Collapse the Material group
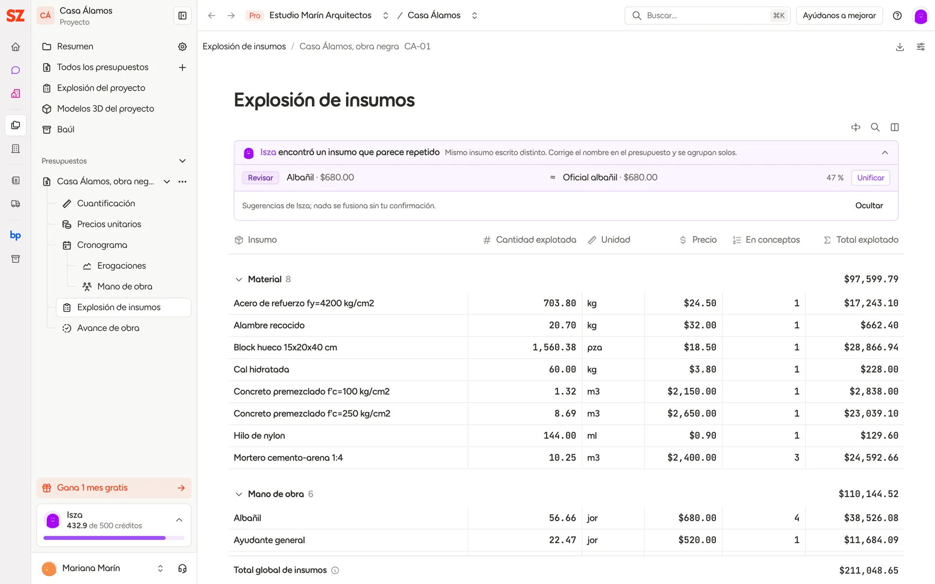 [x=239, y=279]
